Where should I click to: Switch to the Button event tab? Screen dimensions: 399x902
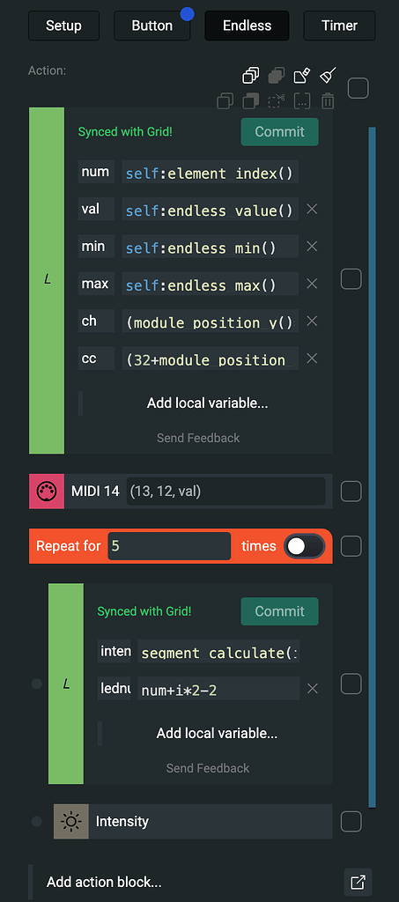151,26
